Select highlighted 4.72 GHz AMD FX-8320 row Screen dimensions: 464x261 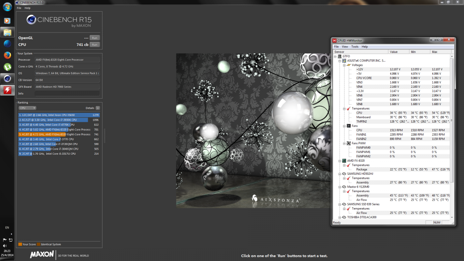pyautogui.click(x=59, y=134)
